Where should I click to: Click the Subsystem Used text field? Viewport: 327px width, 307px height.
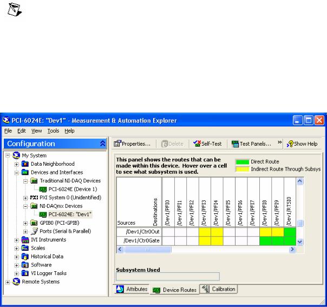[x=168, y=277]
